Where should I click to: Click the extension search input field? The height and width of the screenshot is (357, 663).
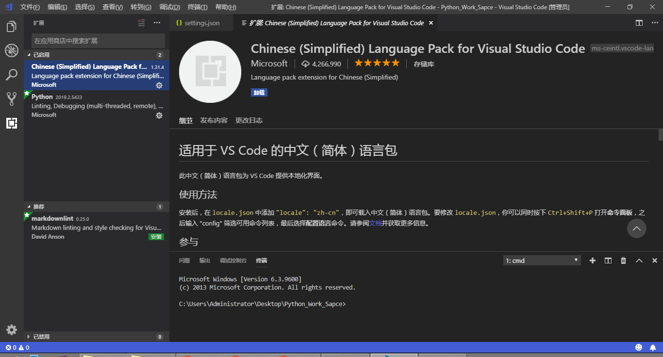[99, 41]
